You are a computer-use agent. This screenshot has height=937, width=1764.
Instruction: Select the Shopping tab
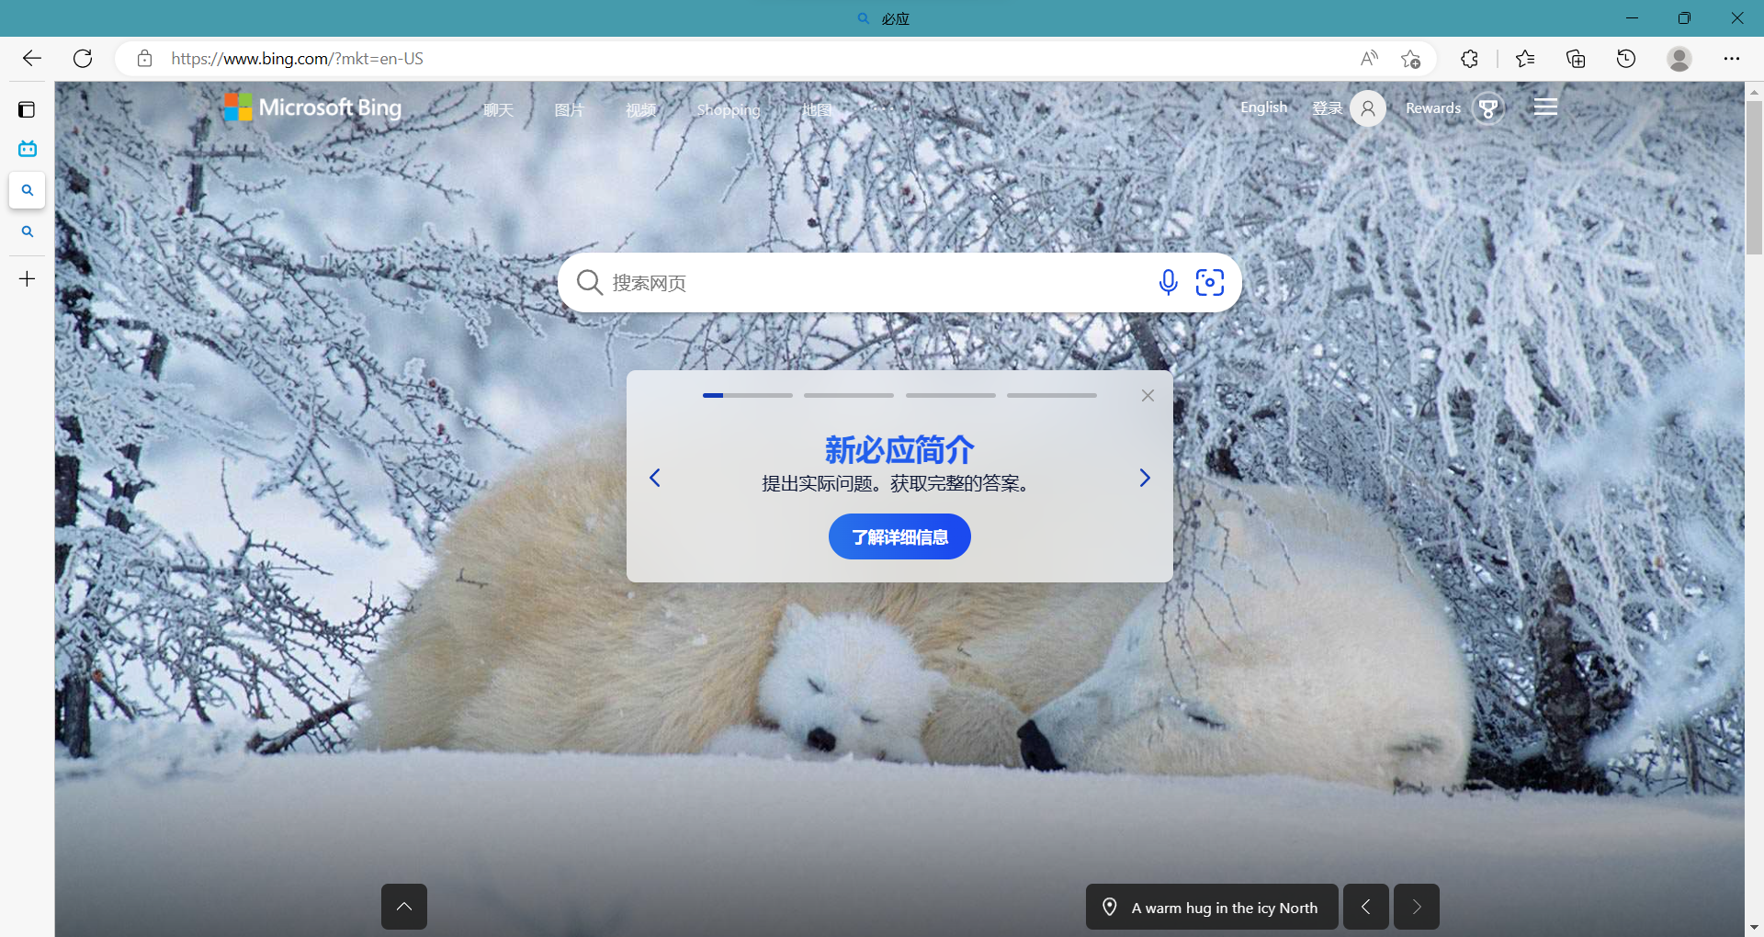tap(729, 110)
